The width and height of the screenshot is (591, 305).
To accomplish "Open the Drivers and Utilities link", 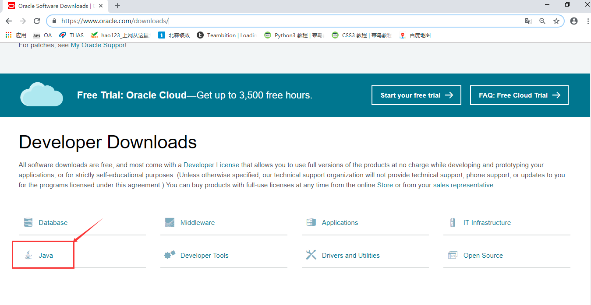I will (x=351, y=256).
